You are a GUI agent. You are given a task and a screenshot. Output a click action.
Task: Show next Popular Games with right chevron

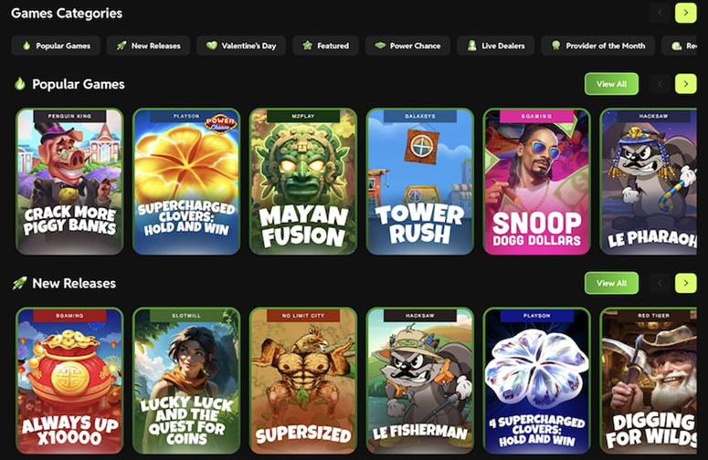tap(685, 84)
